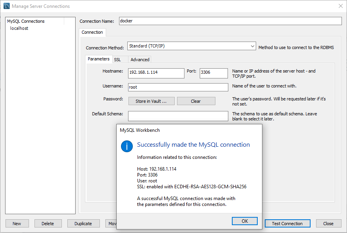Click Store in Vault button
This screenshot has height=233, width=347.
[151, 101]
